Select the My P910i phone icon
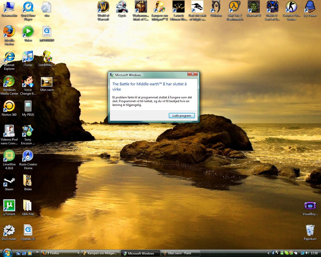This screenshot has width=321, height=257. [28, 108]
